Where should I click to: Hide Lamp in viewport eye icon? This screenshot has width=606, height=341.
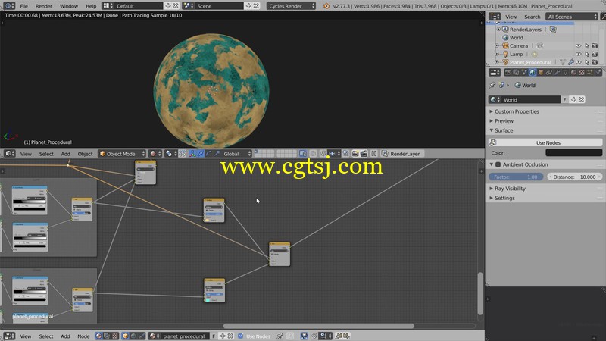578,54
